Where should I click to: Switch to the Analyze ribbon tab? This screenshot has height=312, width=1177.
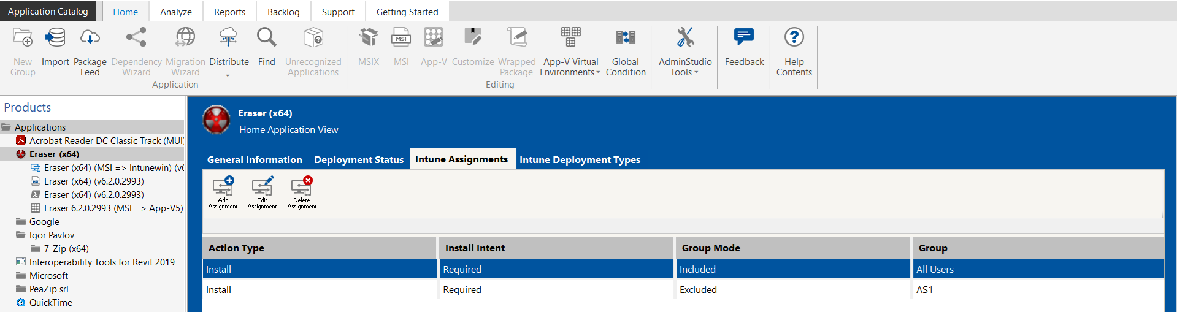(x=175, y=12)
